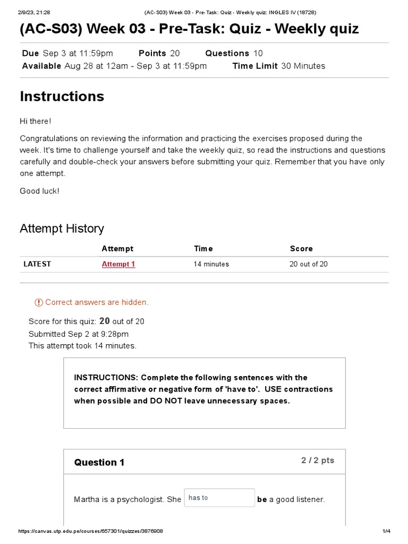Open the Attempt 1 link
Image resolution: width=408 pixels, height=544 pixels.
[118, 264]
